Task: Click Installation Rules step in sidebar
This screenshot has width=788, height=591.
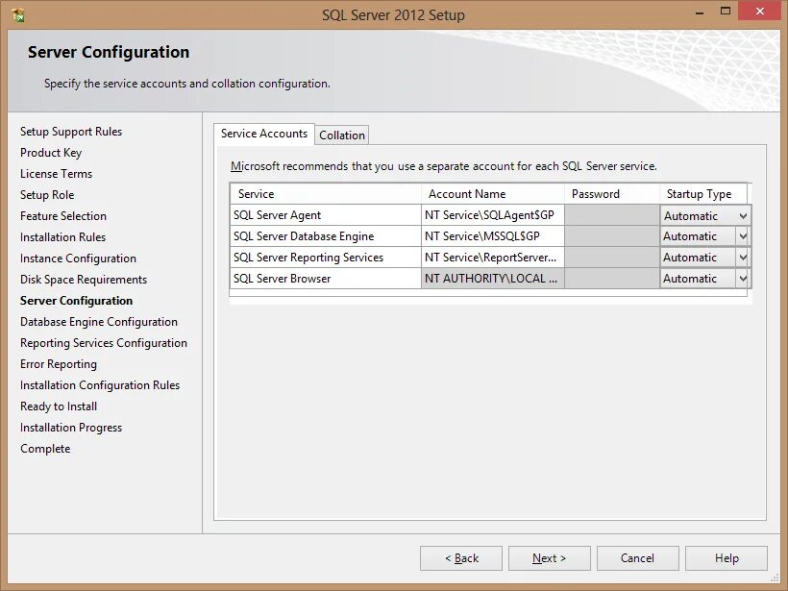Action: [62, 237]
